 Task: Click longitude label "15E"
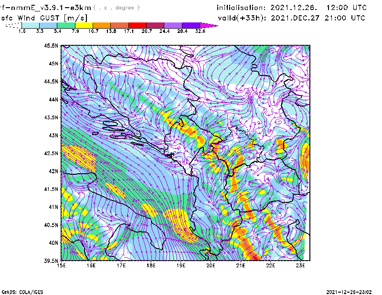point(61,265)
